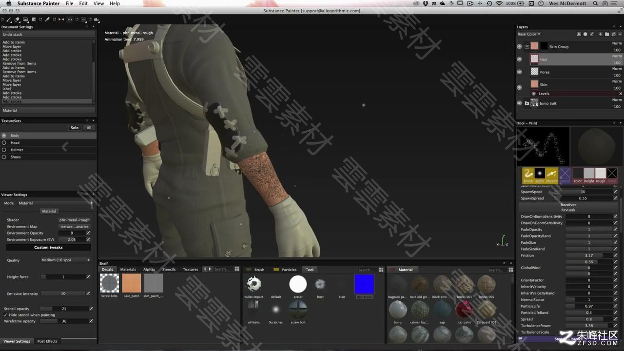624x351 pixels.
Task: Add a new folder in Layers panel
Action: click(607, 34)
